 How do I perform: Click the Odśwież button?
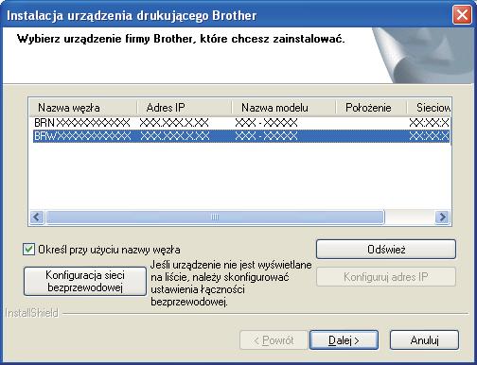(386, 250)
